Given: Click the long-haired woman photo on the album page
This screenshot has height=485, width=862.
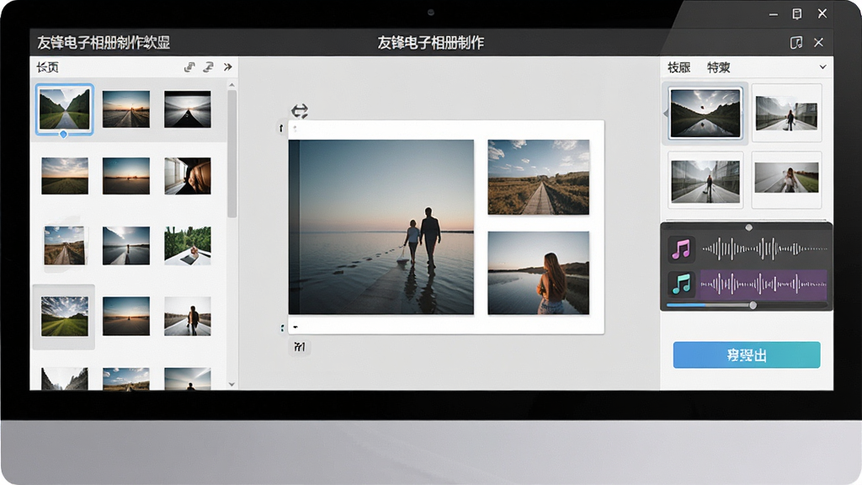Looking at the screenshot, I should pyautogui.click(x=539, y=273).
